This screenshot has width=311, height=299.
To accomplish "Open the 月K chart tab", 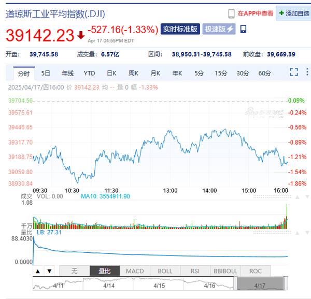I will coord(155,73).
